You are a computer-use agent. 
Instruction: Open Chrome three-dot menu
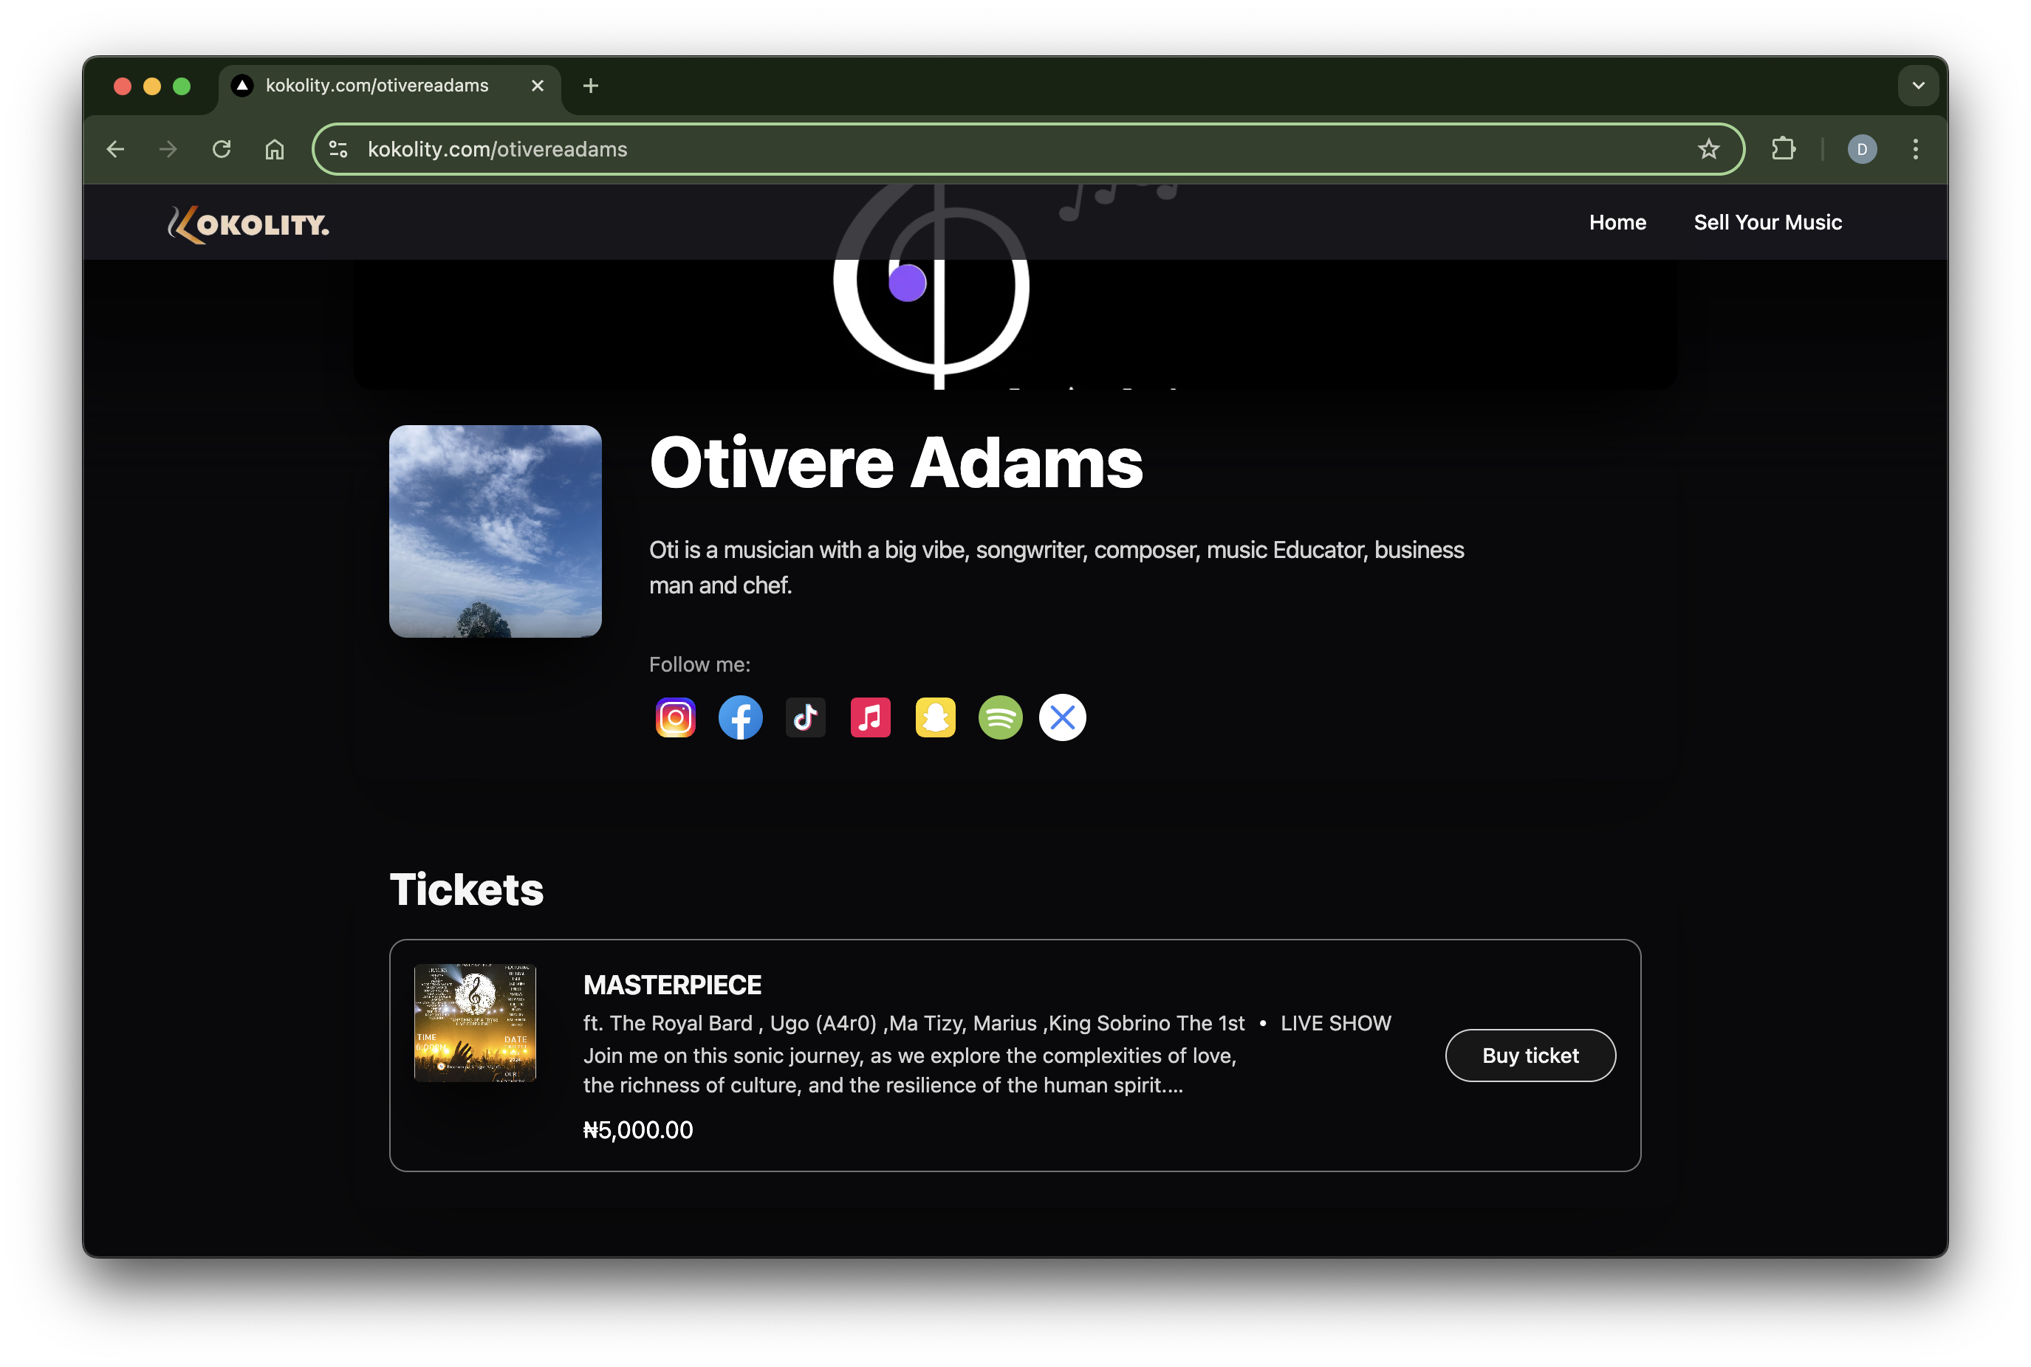click(1915, 149)
